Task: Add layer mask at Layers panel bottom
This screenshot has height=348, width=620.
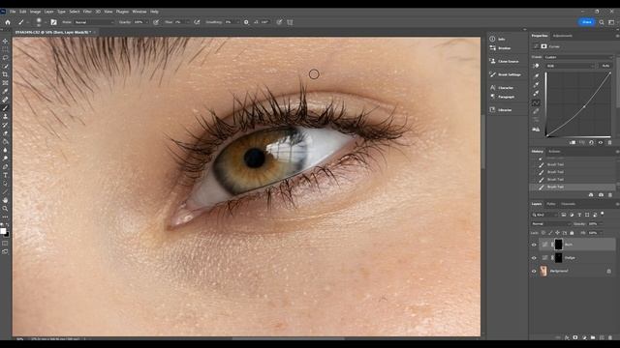Action: [575, 337]
